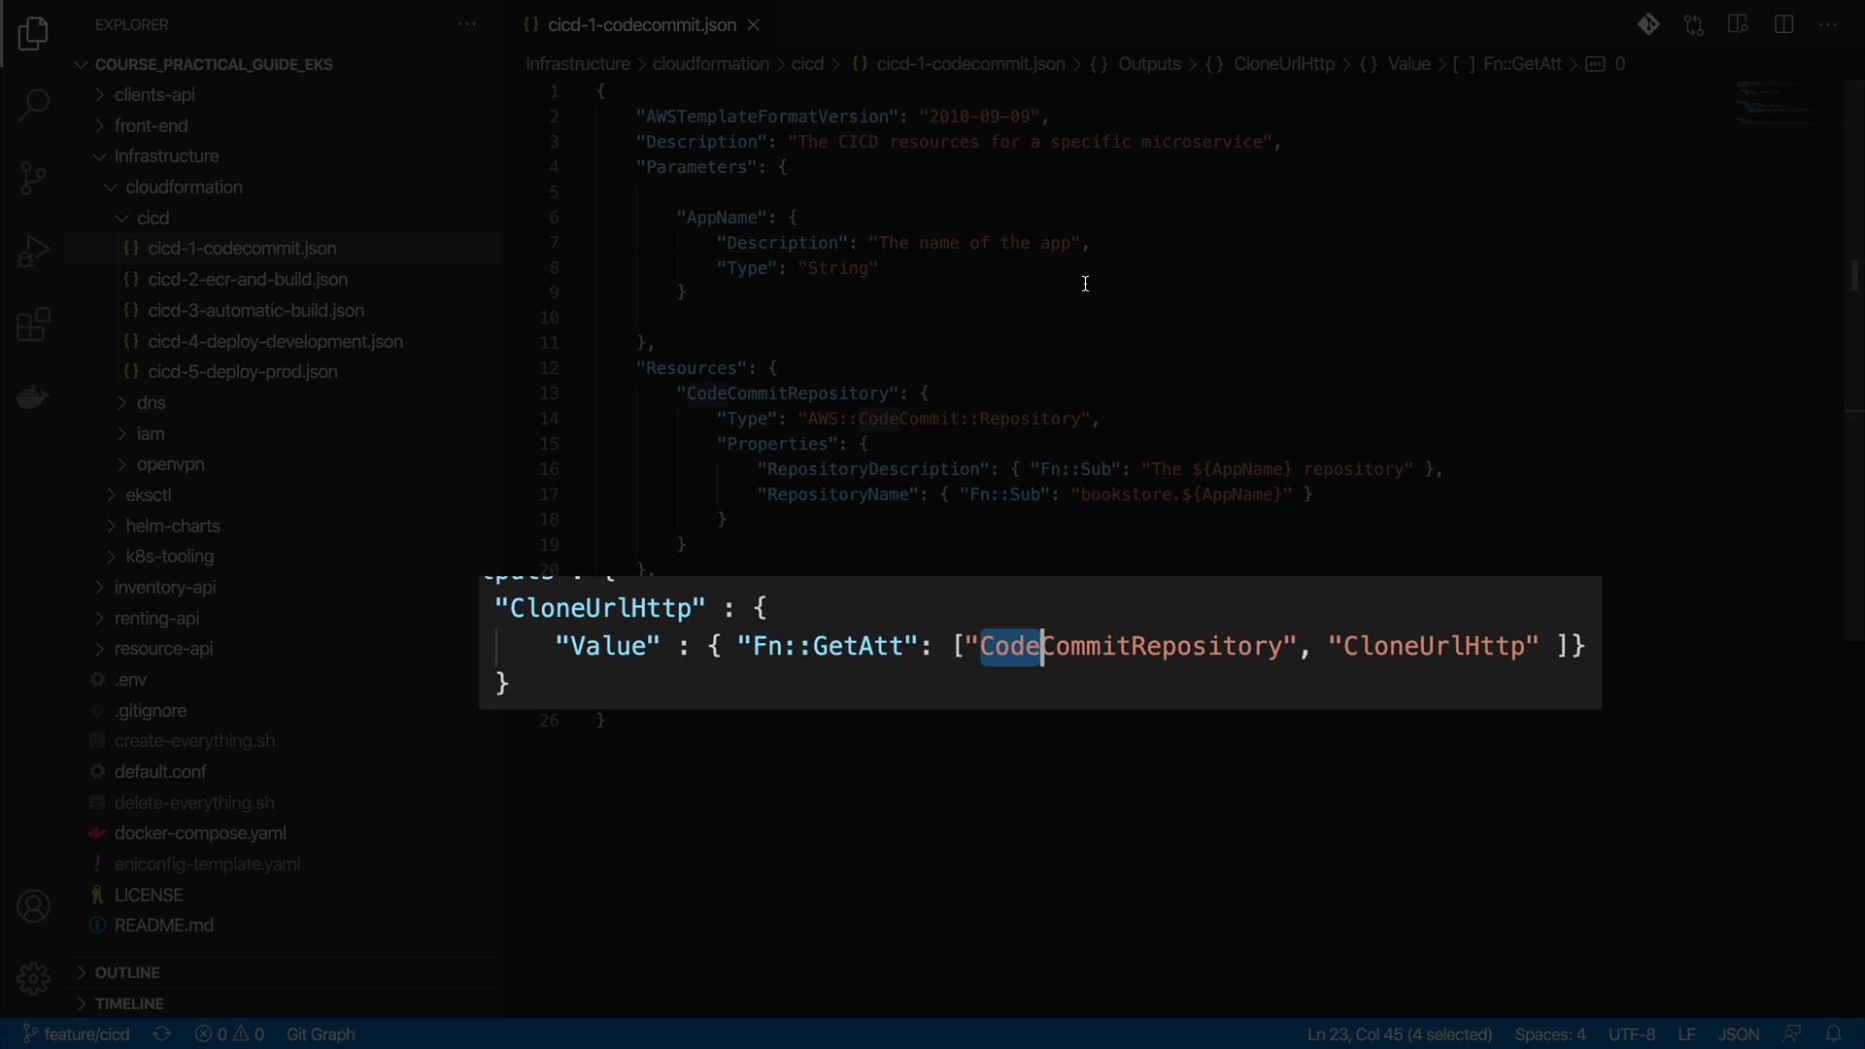The image size is (1865, 1049).
Task: Collapse the cicd folder
Action: click(x=153, y=218)
